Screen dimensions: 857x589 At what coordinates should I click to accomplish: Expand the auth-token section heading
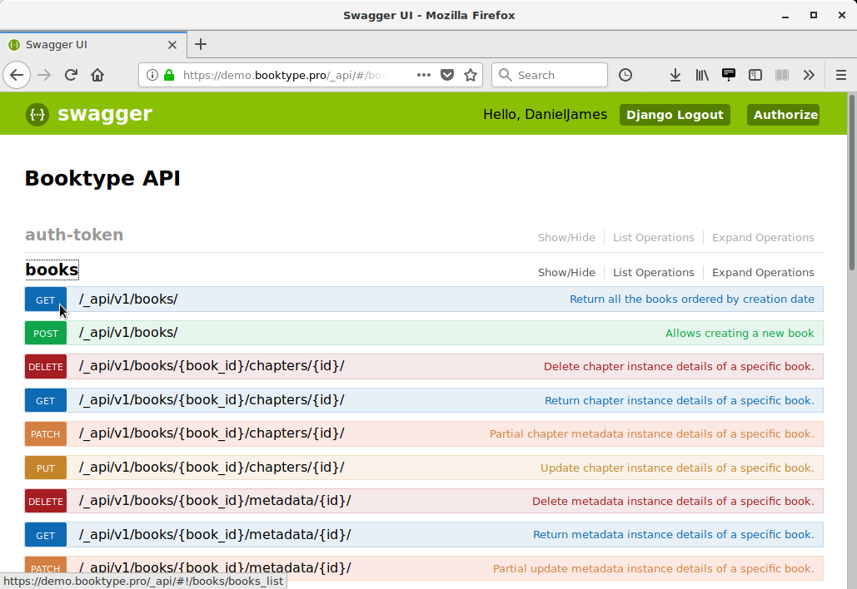pyautogui.click(x=74, y=235)
